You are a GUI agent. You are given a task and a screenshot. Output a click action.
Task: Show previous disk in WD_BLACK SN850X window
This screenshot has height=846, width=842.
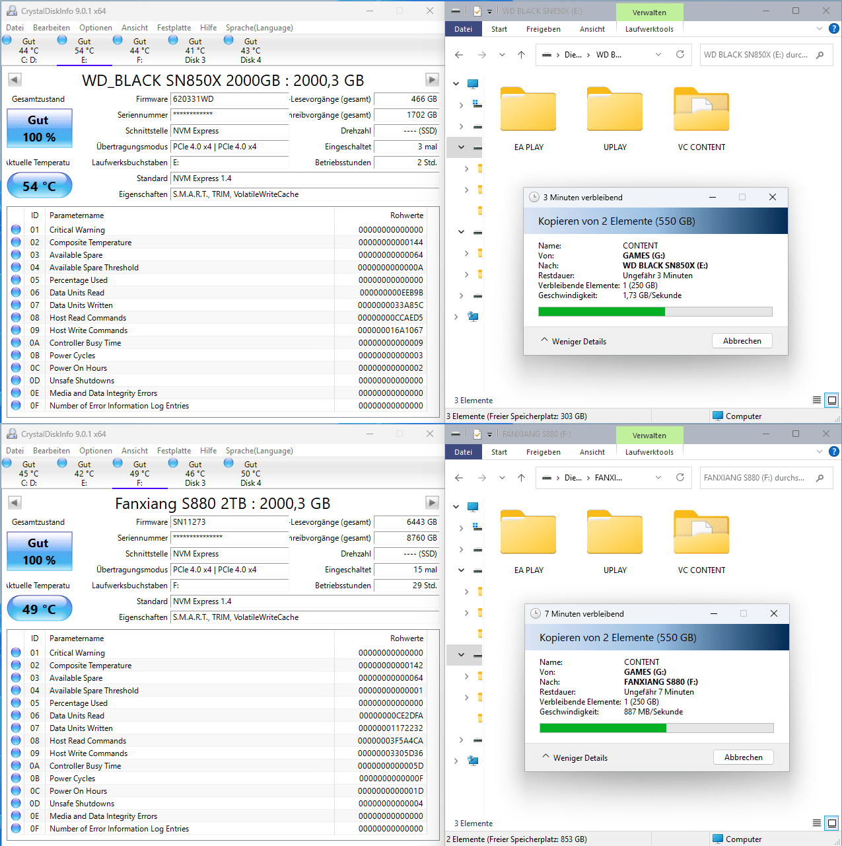tap(15, 79)
